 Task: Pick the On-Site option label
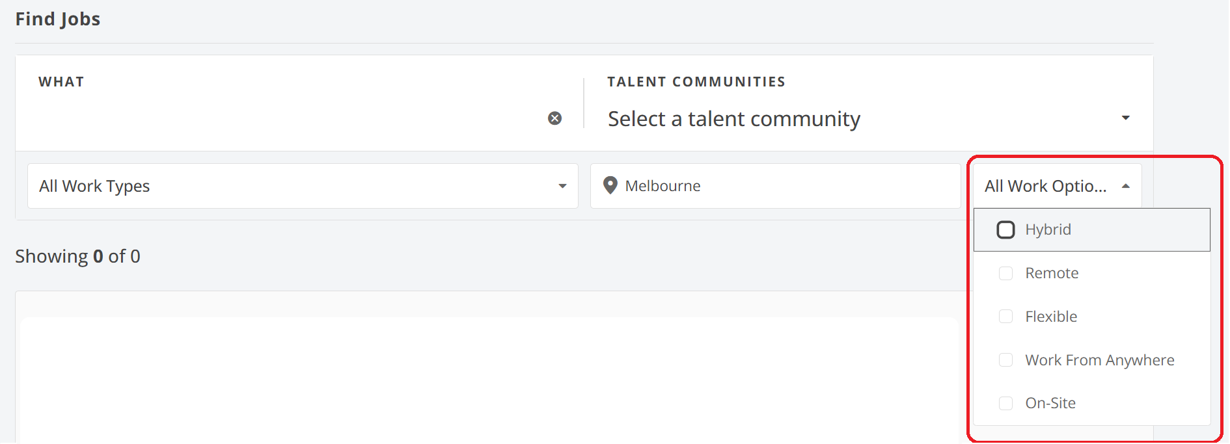click(1050, 403)
